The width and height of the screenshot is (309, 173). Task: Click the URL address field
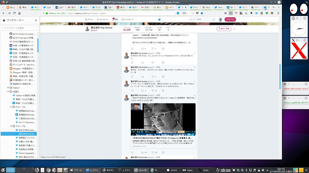[x=120, y=13]
